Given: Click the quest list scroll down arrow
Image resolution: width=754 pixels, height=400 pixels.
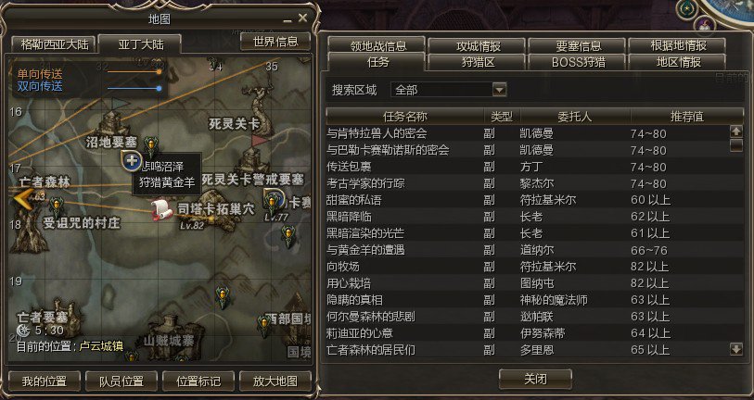Looking at the screenshot, I should pos(735,349).
